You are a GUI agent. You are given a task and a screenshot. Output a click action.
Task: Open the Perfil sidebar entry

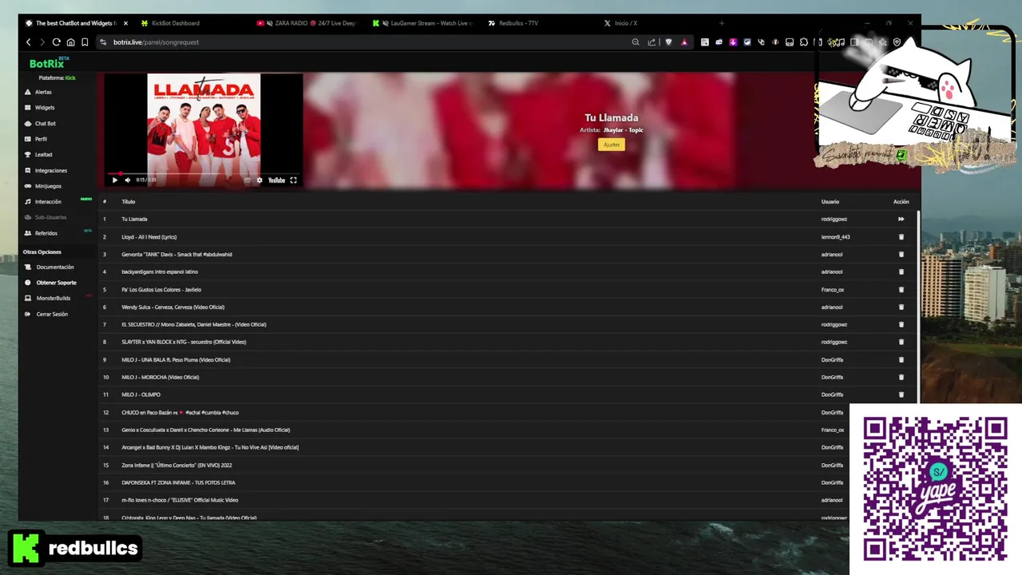pos(41,139)
